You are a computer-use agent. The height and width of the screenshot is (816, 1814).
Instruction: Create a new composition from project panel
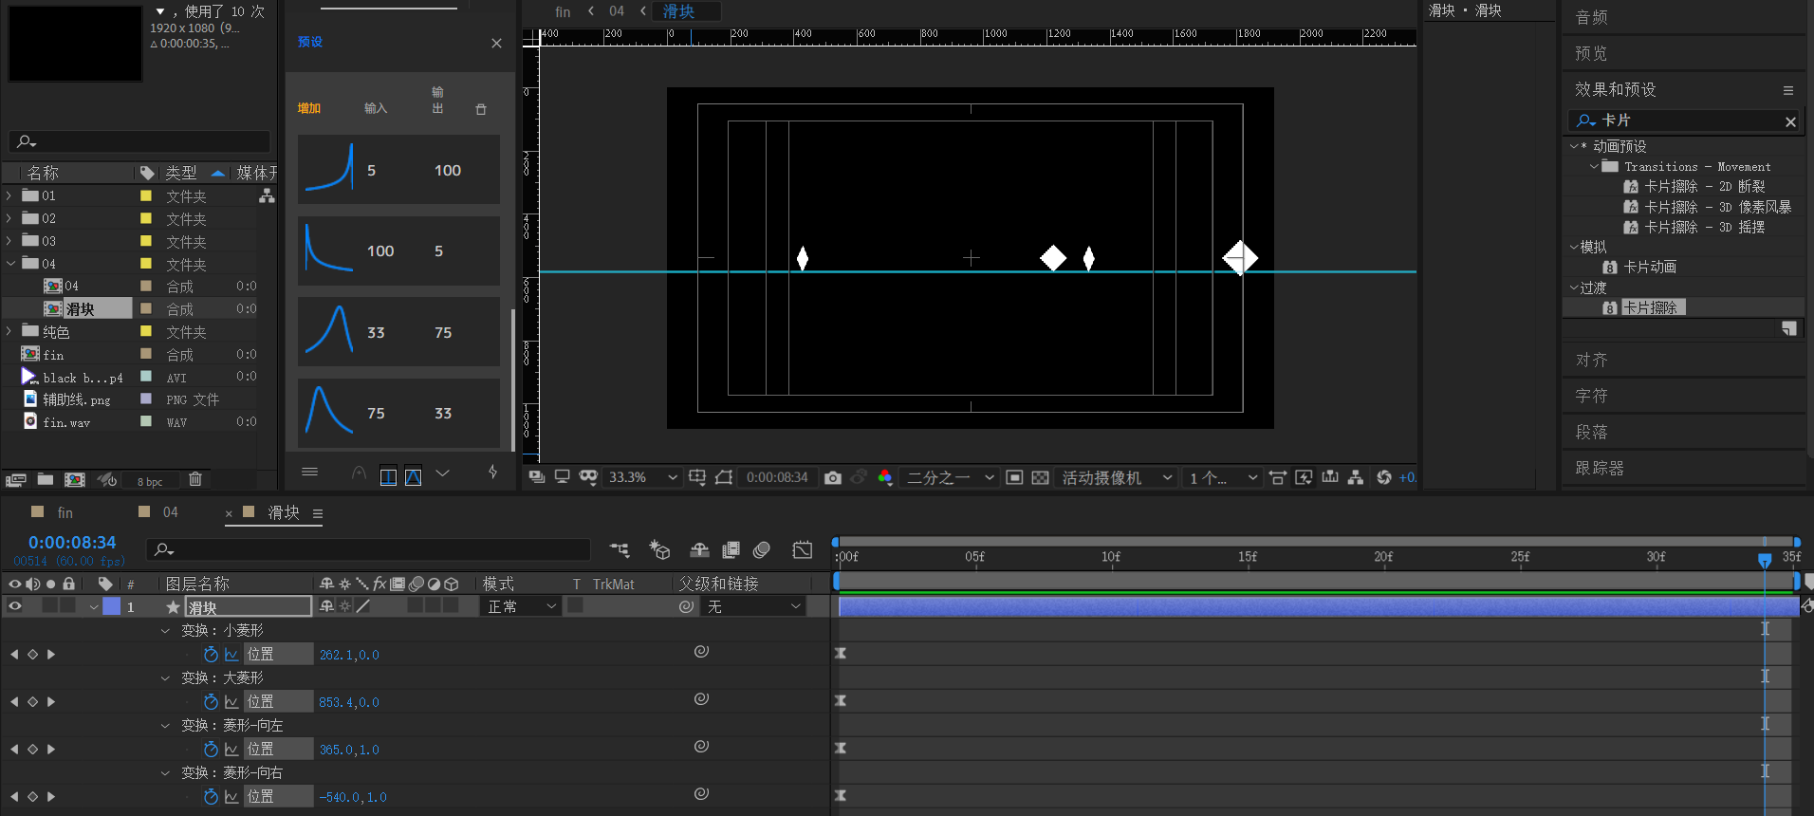pyautogui.click(x=75, y=480)
